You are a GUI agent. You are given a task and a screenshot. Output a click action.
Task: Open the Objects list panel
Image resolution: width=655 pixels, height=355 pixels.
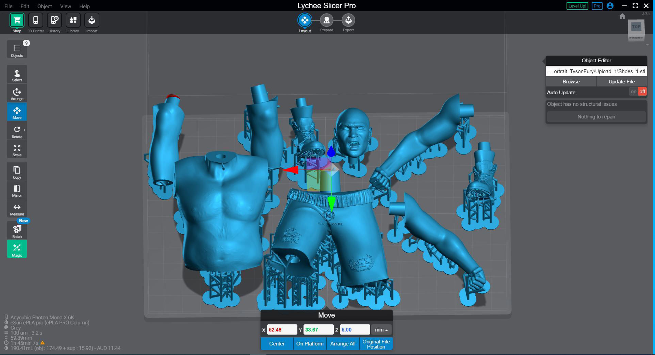17,50
